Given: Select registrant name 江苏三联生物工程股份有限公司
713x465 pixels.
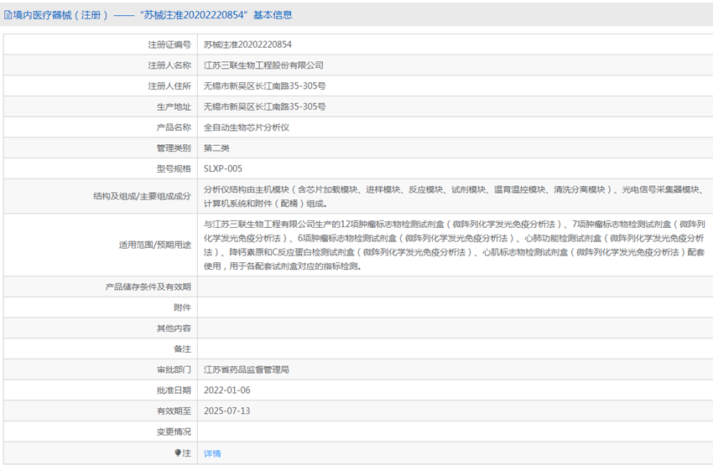Looking at the screenshot, I should point(263,65).
